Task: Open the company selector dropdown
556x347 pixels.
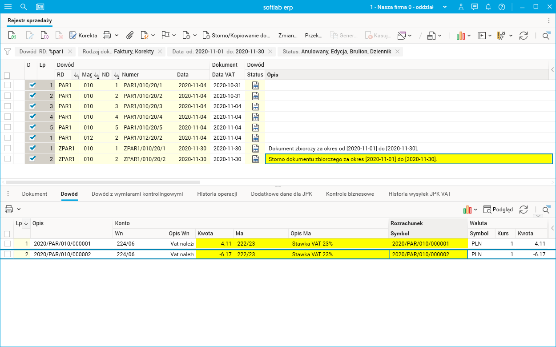Action: point(445,7)
